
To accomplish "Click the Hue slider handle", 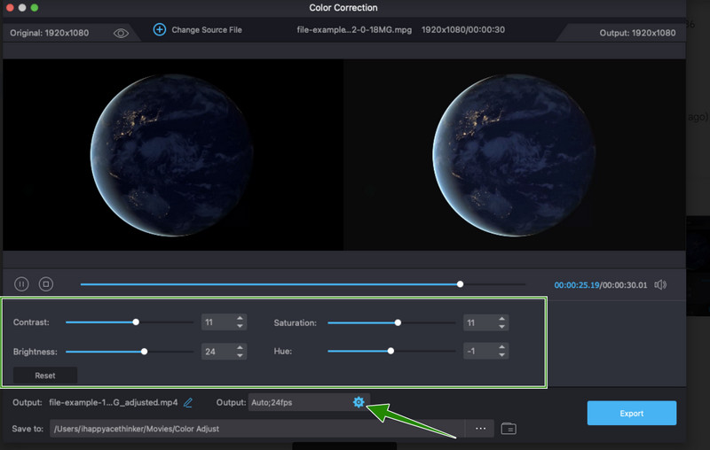I will coord(390,351).
